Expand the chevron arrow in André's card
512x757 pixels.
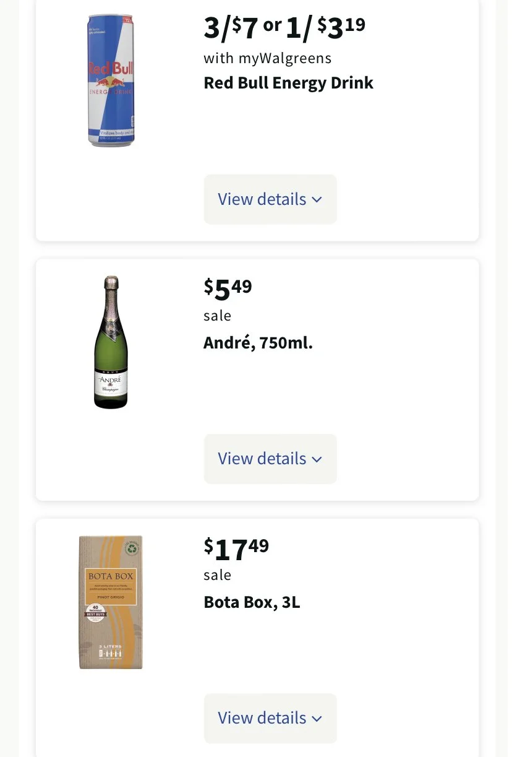[x=317, y=459]
